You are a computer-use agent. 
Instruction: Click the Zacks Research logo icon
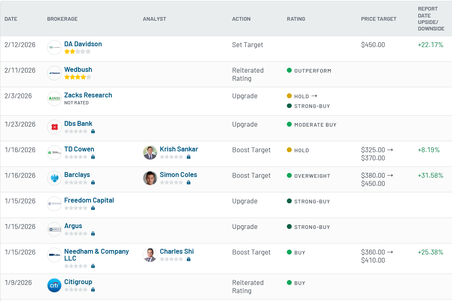coord(54,99)
